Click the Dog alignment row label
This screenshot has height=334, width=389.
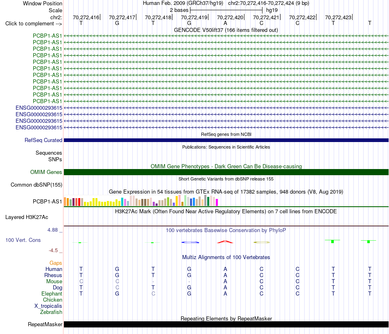57,288
